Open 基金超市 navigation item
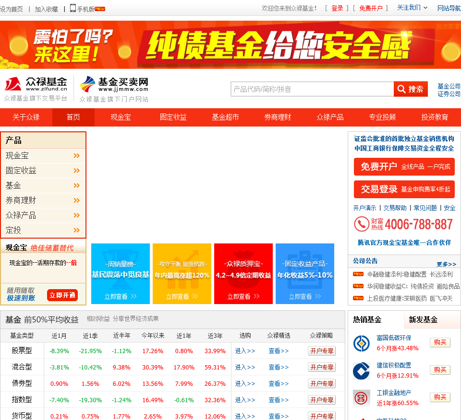The width and height of the screenshot is (461, 420). [x=226, y=117]
